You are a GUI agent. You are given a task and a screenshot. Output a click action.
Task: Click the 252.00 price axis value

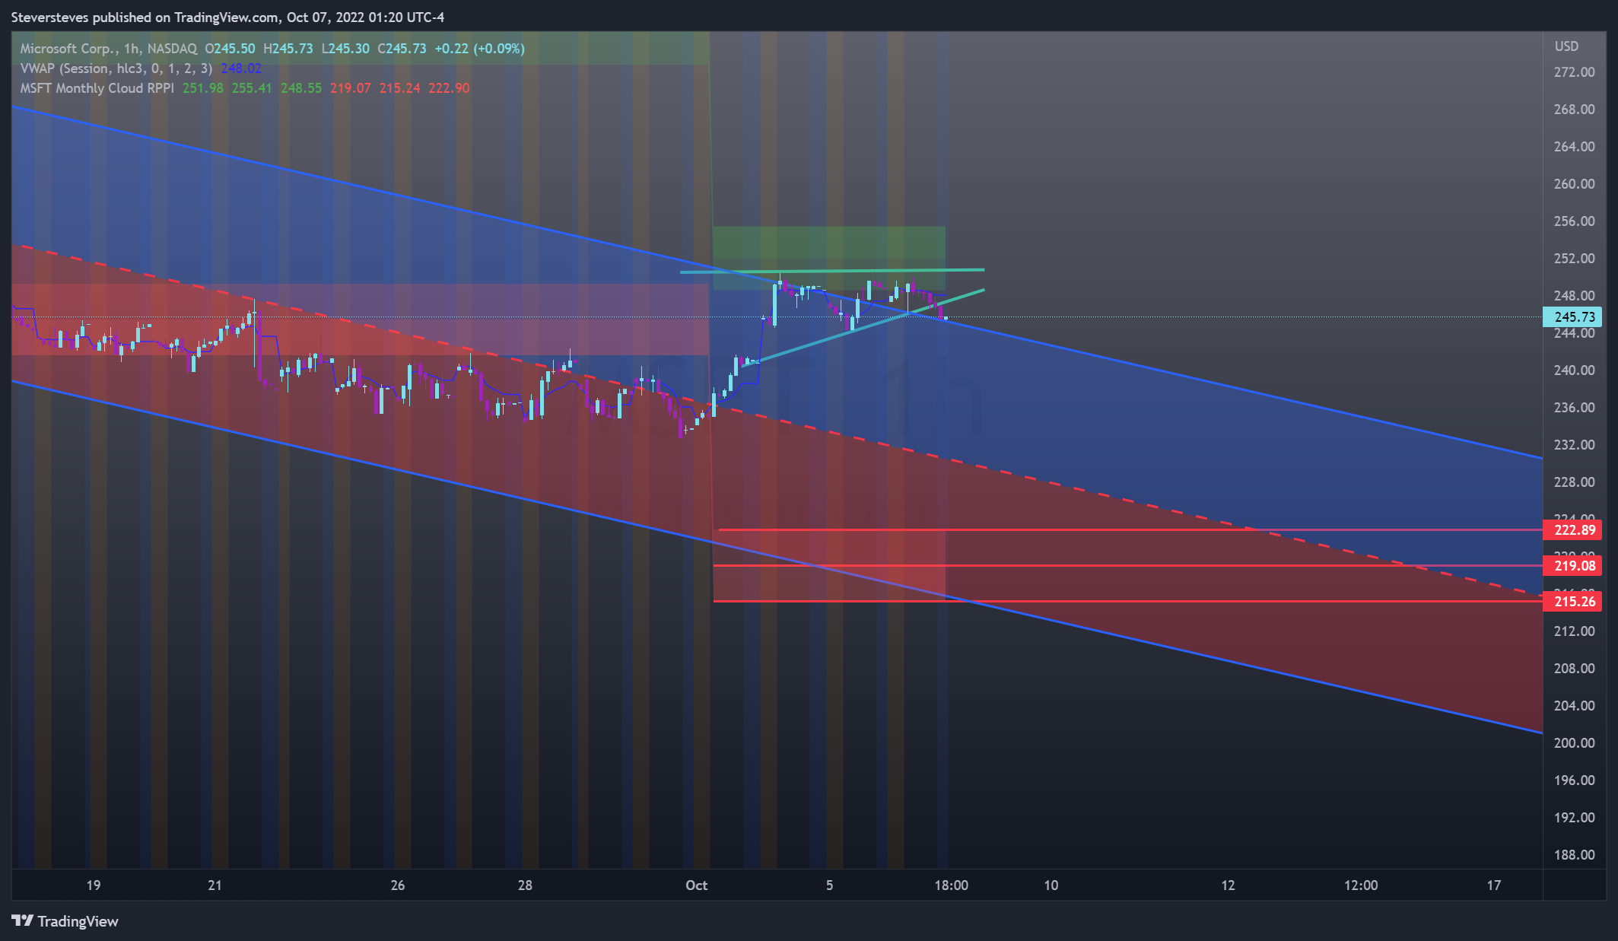coord(1574,259)
